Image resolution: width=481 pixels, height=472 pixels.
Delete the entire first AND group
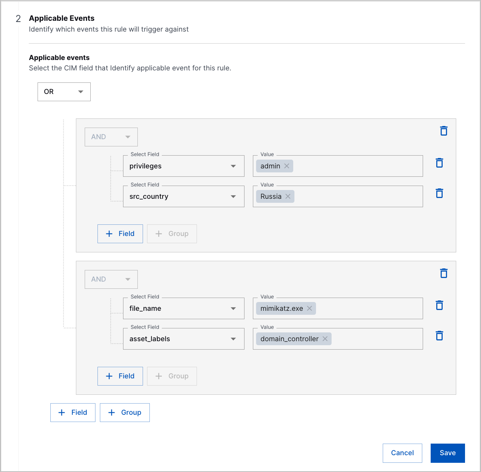point(443,131)
